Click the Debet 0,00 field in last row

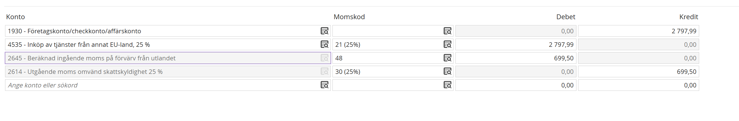coord(516,85)
